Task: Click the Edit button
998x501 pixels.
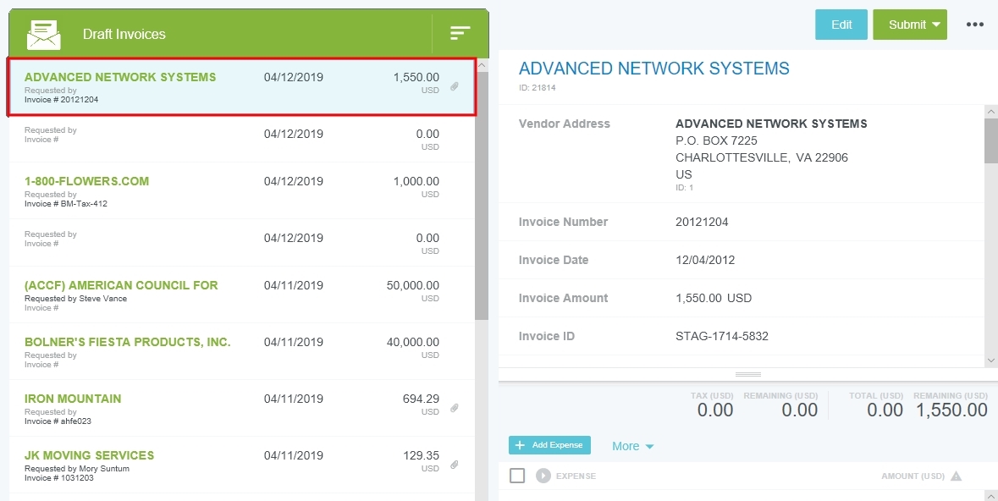Action: coord(841,25)
